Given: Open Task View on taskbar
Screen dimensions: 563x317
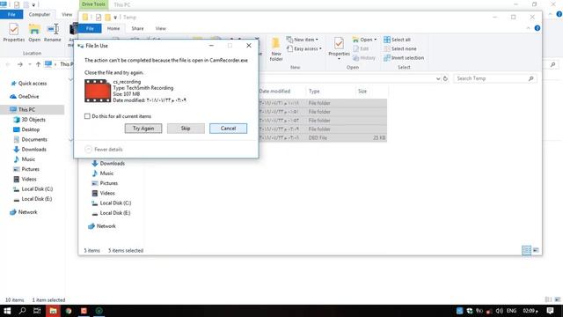Looking at the screenshot, I should (37, 311).
